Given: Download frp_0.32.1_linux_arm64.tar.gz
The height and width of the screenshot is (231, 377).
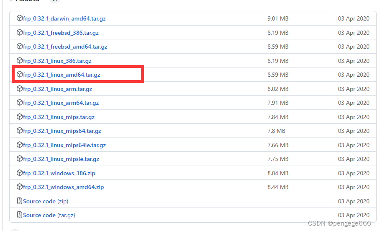Looking at the screenshot, I should tap(61, 103).
